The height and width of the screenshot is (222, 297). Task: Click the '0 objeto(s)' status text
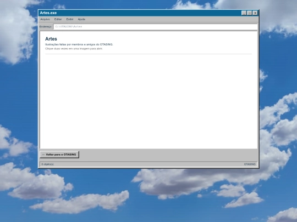pyautogui.click(x=47, y=164)
